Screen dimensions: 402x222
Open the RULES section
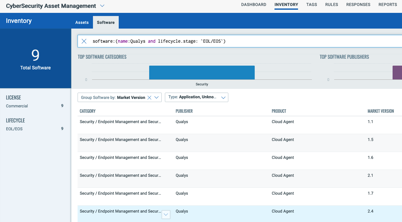(x=331, y=4)
